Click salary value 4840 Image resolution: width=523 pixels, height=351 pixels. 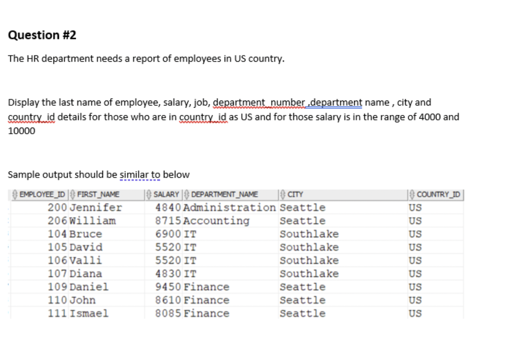tap(168, 207)
